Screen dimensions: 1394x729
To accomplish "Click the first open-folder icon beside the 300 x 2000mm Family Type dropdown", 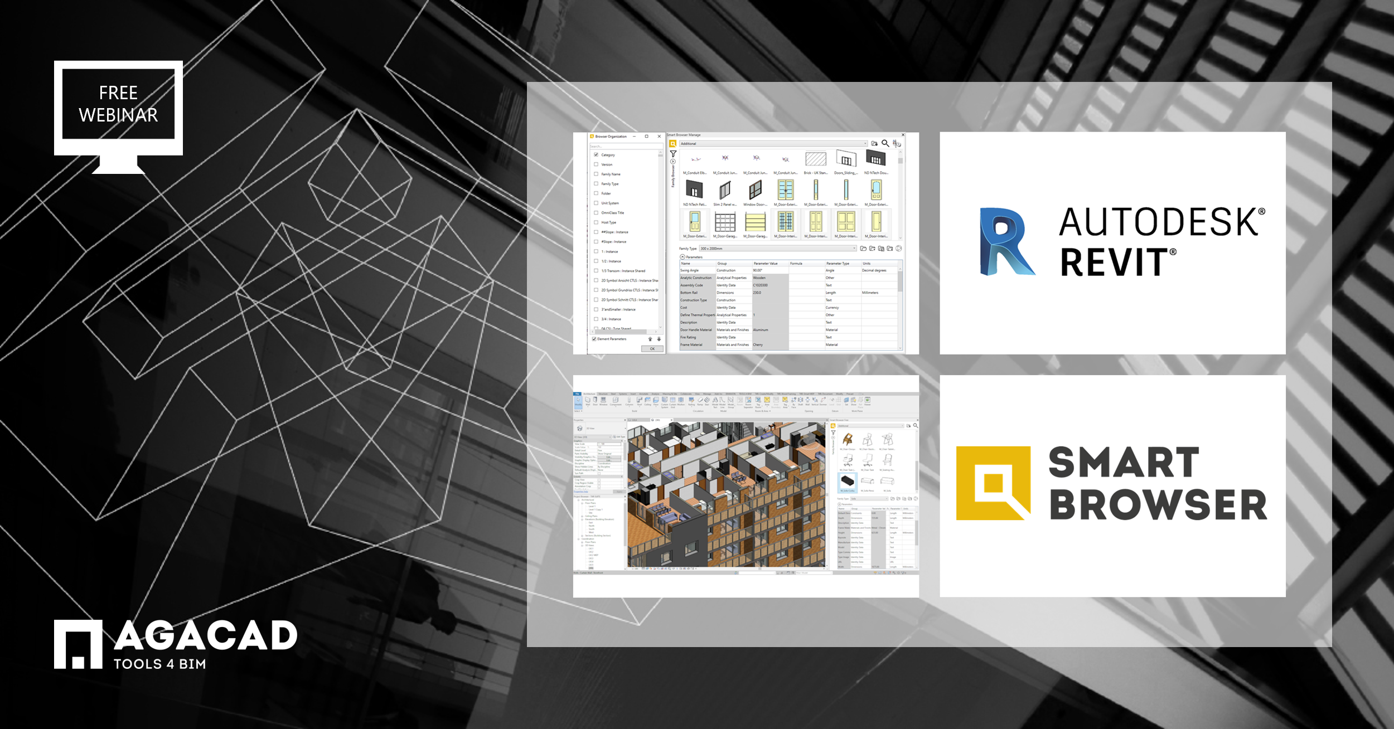I will 863,249.
